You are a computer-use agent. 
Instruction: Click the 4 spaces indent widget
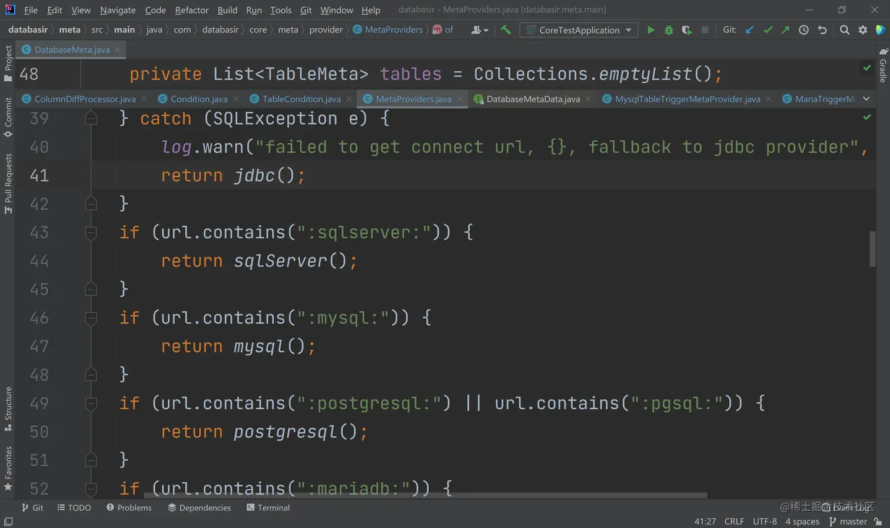[802, 522]
